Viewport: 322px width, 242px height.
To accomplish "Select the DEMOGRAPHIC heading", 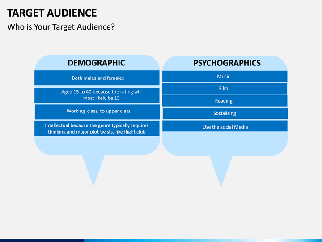I will (x=96, y=63).
